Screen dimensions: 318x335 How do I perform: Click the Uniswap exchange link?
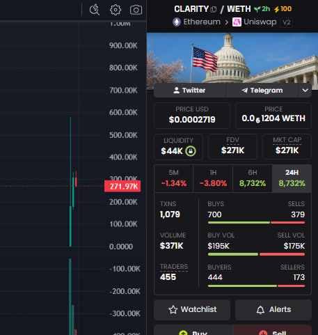click(255, 22)
